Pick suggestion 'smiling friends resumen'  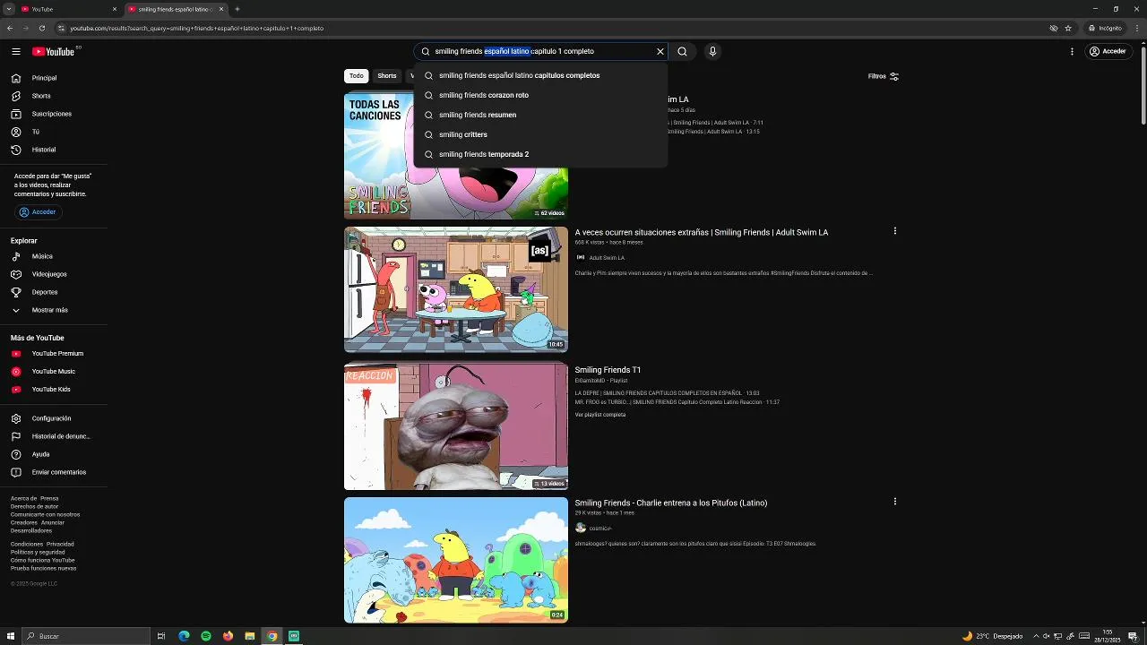pos(540,115)
